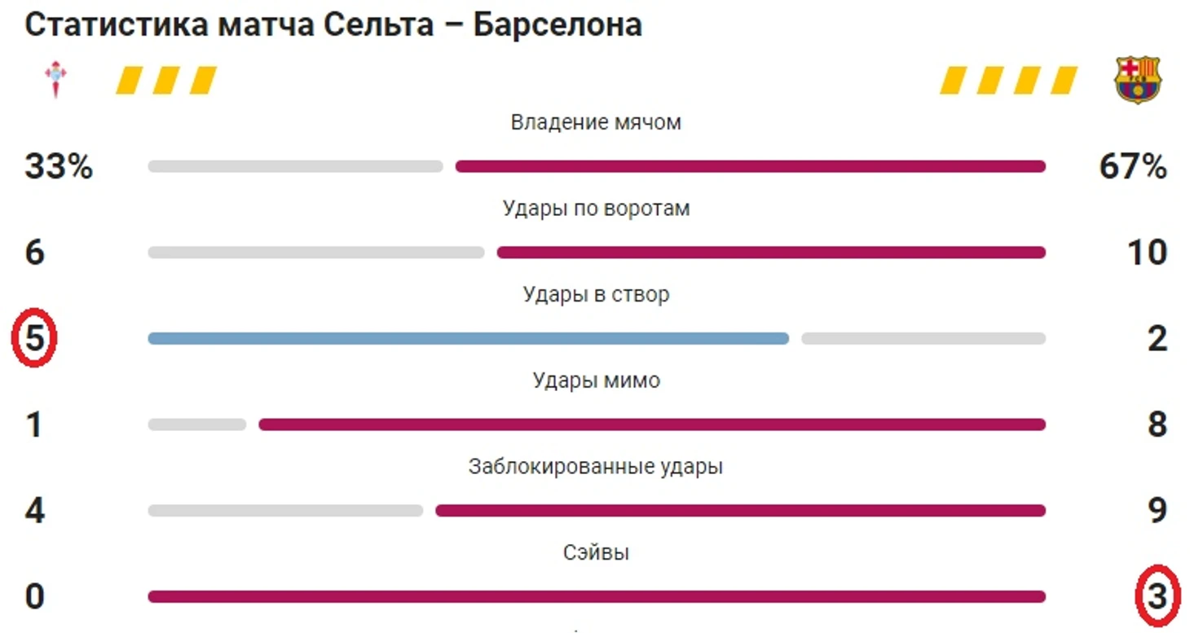The width and height of the screenshot is (1190, 633).
Task: Click the FC Barcelona team crest
Action: 1138,79
